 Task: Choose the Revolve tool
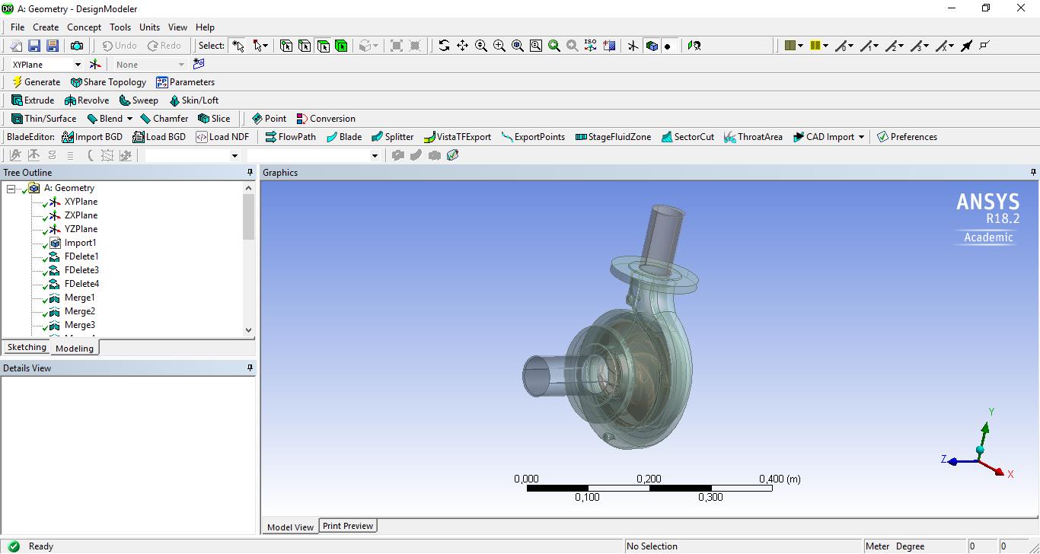(87, 100)
